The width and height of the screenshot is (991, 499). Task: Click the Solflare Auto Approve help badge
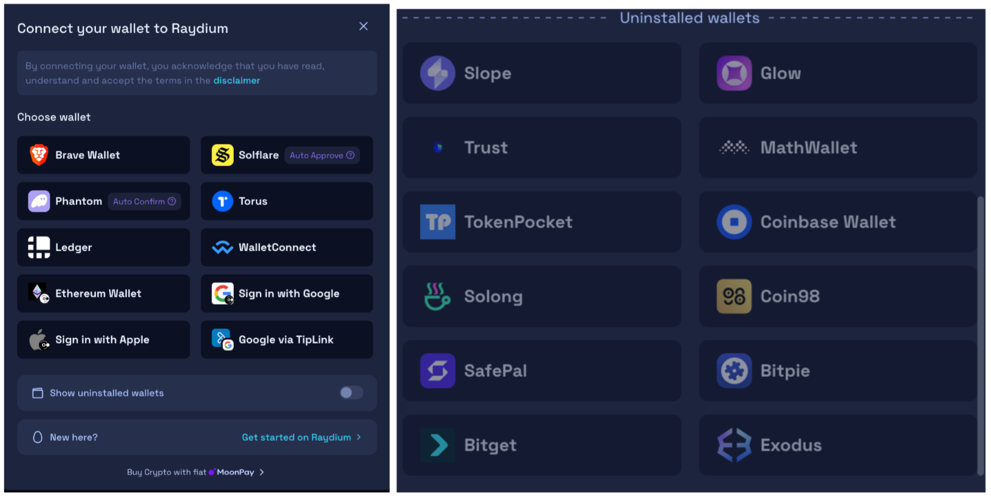(x=350, y=155)
